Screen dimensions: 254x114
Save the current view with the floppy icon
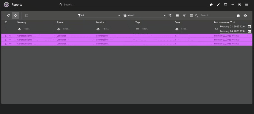pyautogui.click(x=238, y=15)
